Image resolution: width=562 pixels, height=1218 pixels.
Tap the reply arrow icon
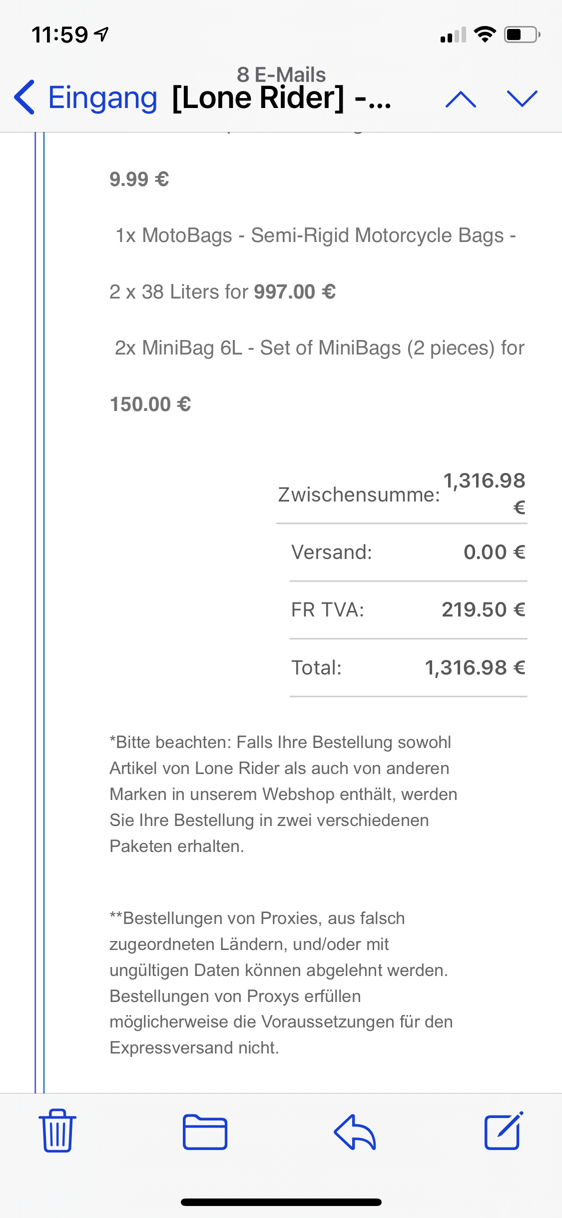coord(355,1132)
